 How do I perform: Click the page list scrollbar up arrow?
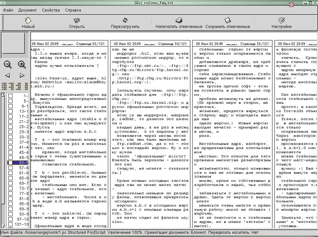3,95
